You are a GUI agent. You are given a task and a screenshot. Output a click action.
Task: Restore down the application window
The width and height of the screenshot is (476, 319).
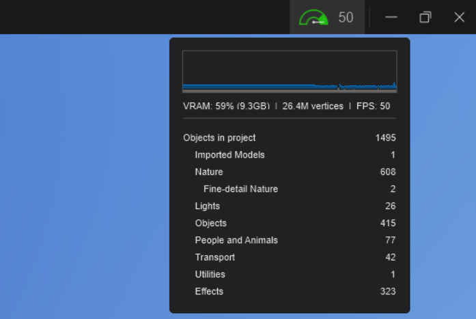(425, 18)
